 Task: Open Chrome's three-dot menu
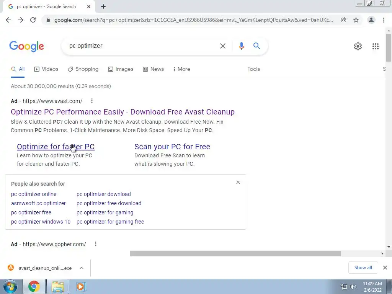[384, 20]
